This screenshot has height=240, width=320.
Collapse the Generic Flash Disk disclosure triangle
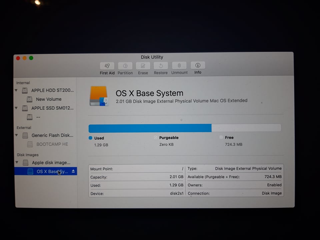17,135
